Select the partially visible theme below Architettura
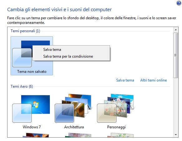Viewport: 182px width, 141px height. click(78, 135)
